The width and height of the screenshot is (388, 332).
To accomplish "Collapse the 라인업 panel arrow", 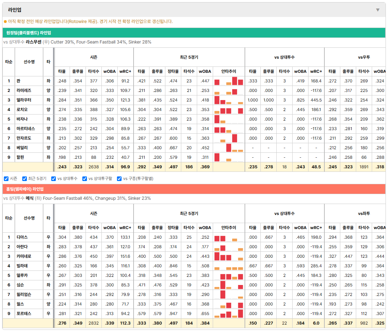I will [x=378, y=10].
